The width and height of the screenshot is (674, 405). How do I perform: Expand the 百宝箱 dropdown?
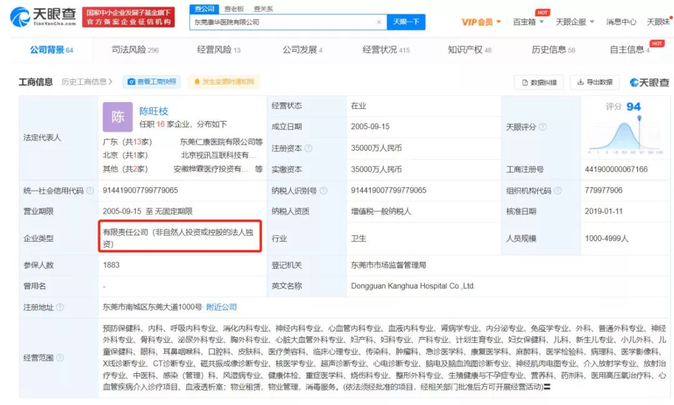(x=528, y=22)
